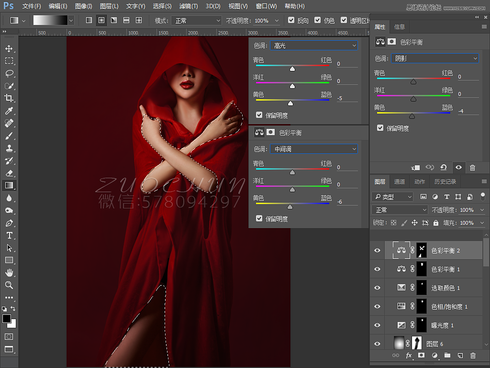Select the Zoom tool
Viewport: 490px width, 368px height.
(x=9, y=285)
